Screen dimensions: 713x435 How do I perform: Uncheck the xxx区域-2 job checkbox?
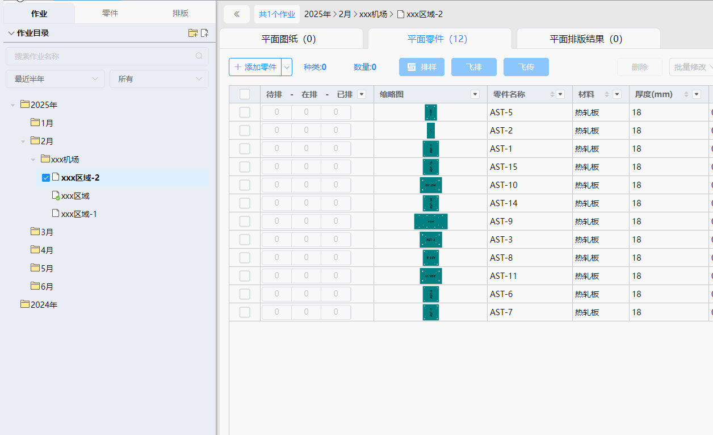[x=46, y=178]
